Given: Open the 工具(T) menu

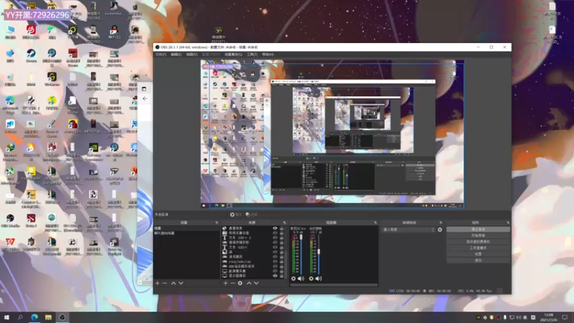Looking at the screenshot, I should [252, 55].
